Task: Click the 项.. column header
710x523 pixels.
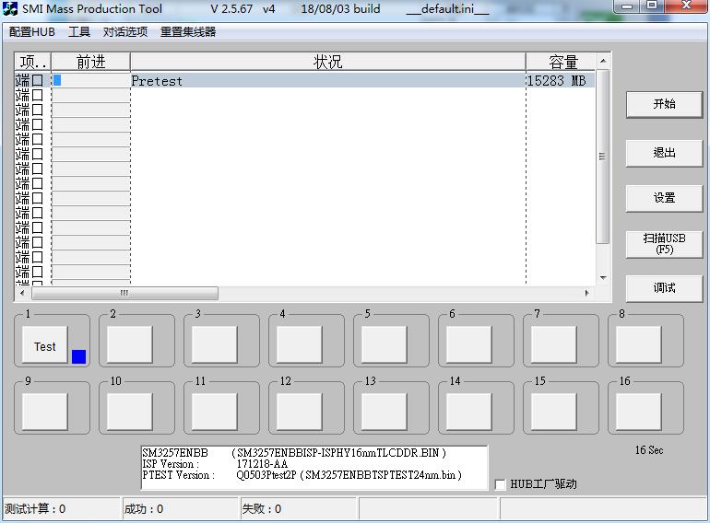Action: coord(32,62)
